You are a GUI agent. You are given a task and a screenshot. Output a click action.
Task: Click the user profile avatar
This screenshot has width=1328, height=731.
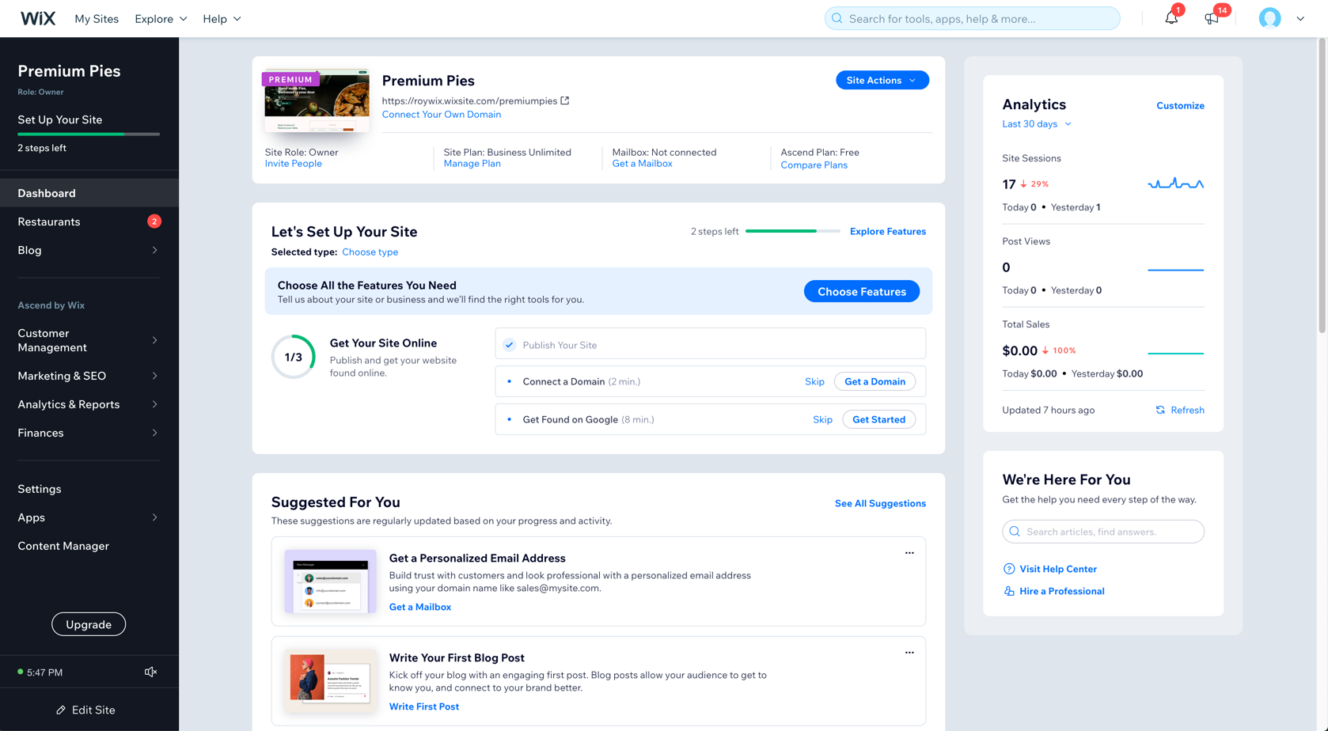point(1269,18)
